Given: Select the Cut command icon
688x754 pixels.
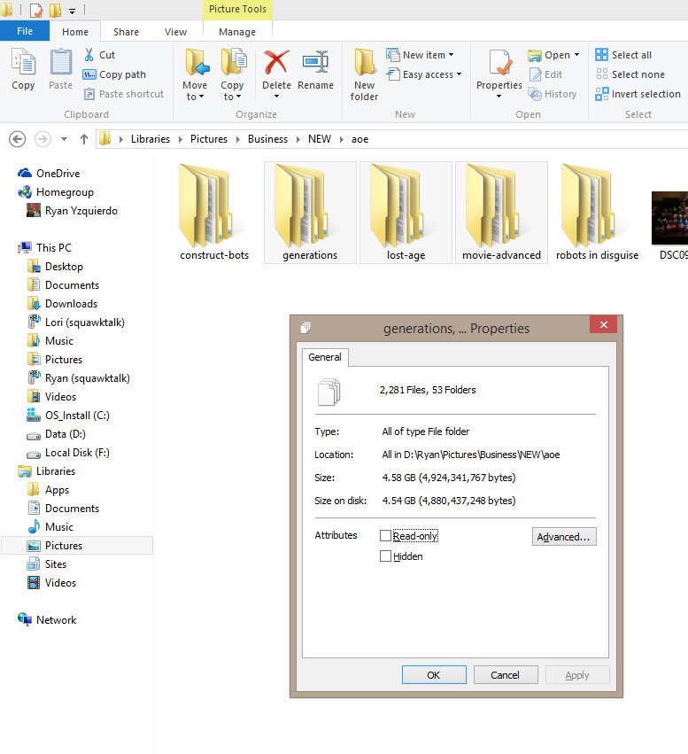Looking at the screenshot, I should point(89,55).
